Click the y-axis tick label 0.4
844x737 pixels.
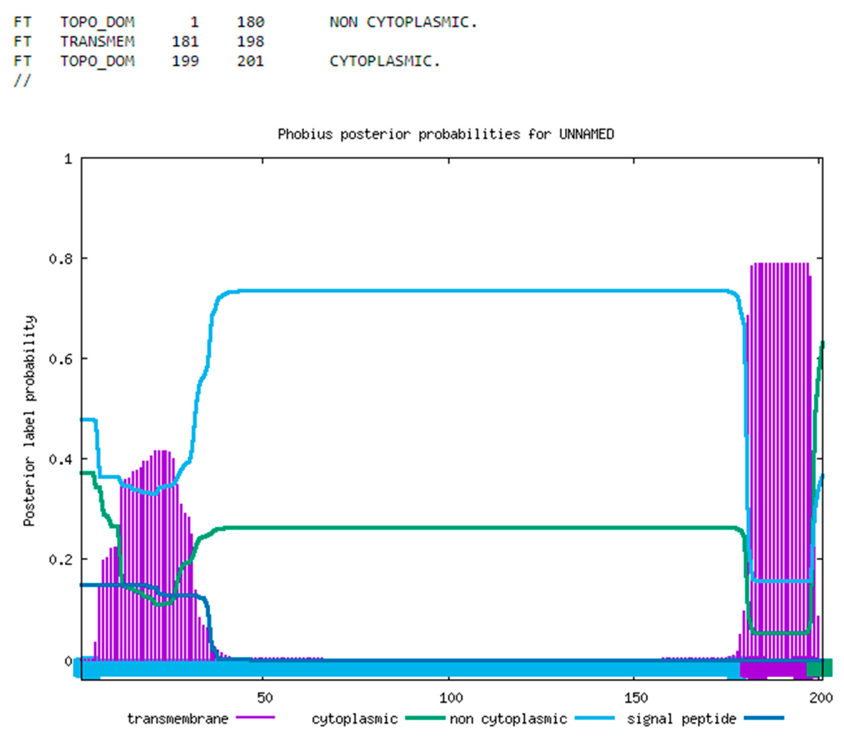click(x=61, y=459)
